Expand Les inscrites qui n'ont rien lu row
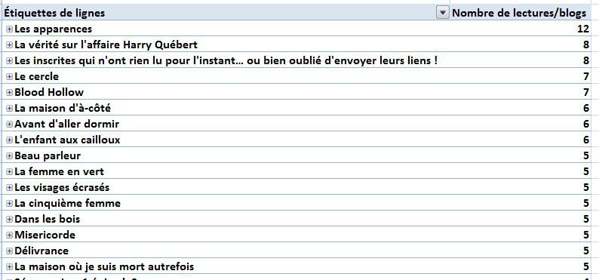Image resolution: width=599 pixels, height=280 pixels. click(x=10, y=60)
